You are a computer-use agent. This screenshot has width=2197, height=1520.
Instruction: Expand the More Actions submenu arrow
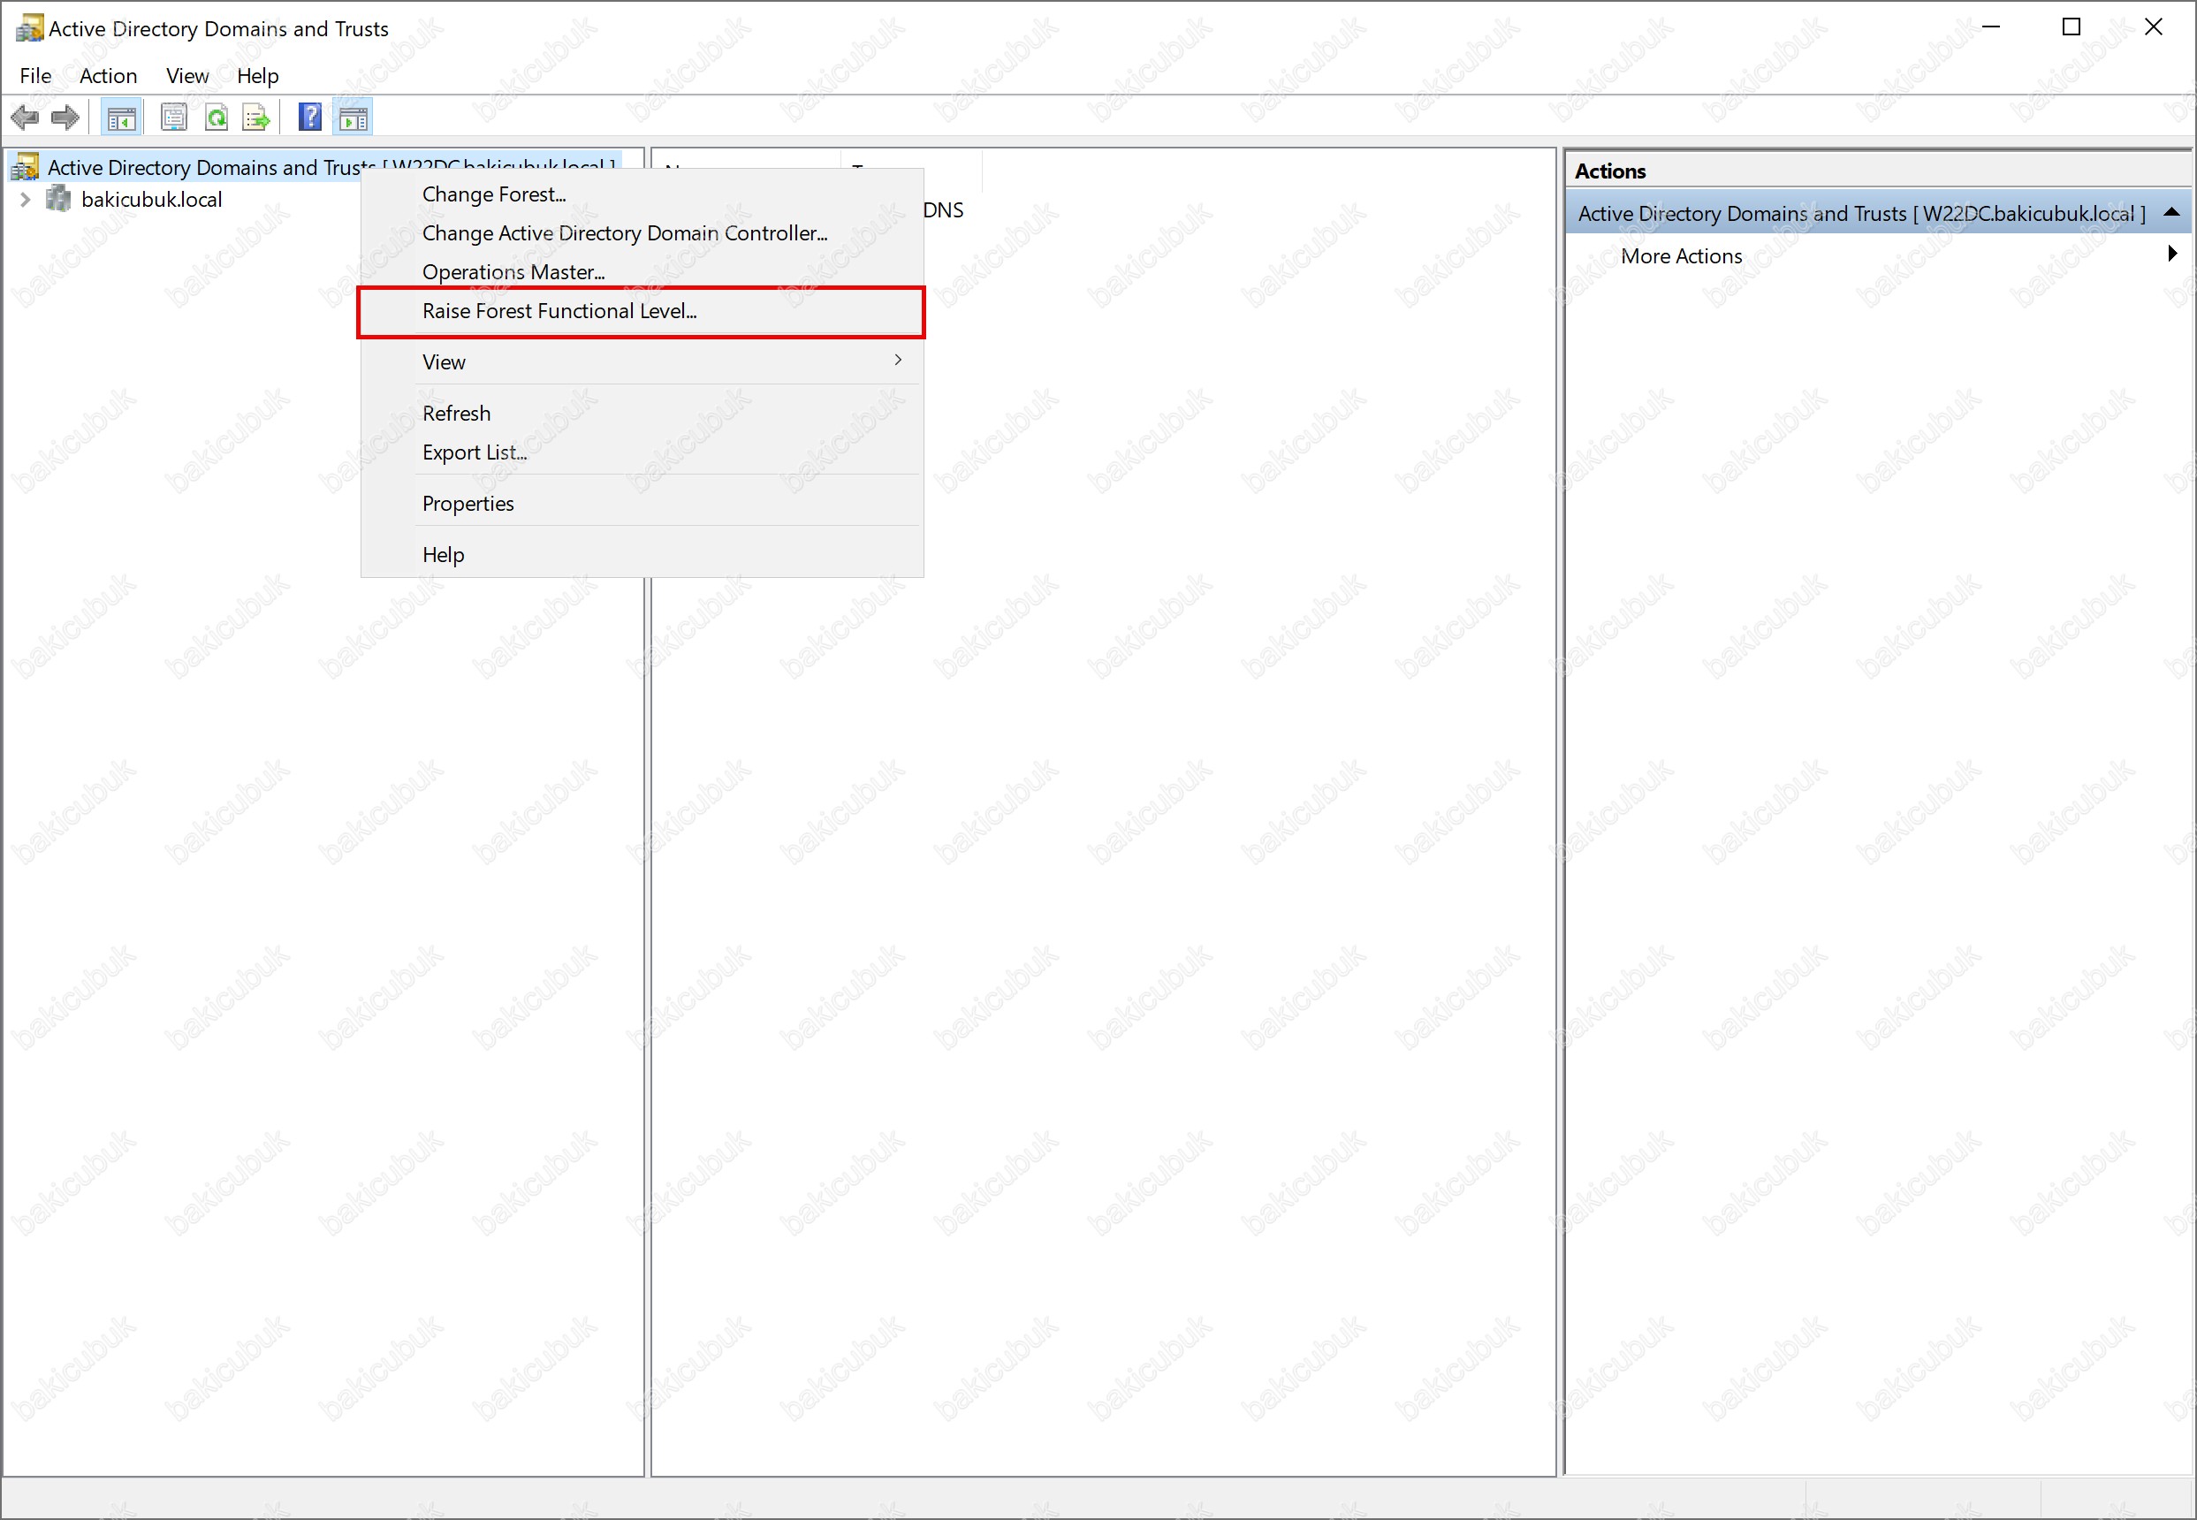(x=2172, y=254)
